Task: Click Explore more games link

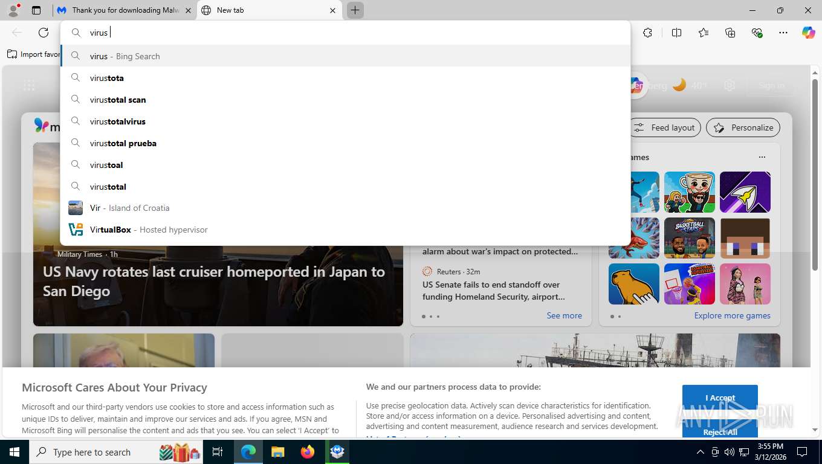Action: point(732,315)
